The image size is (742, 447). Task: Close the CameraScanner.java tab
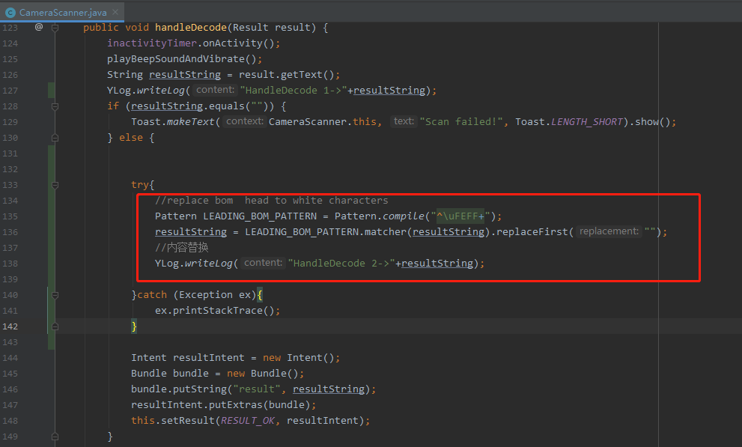(x=115, y=12)
